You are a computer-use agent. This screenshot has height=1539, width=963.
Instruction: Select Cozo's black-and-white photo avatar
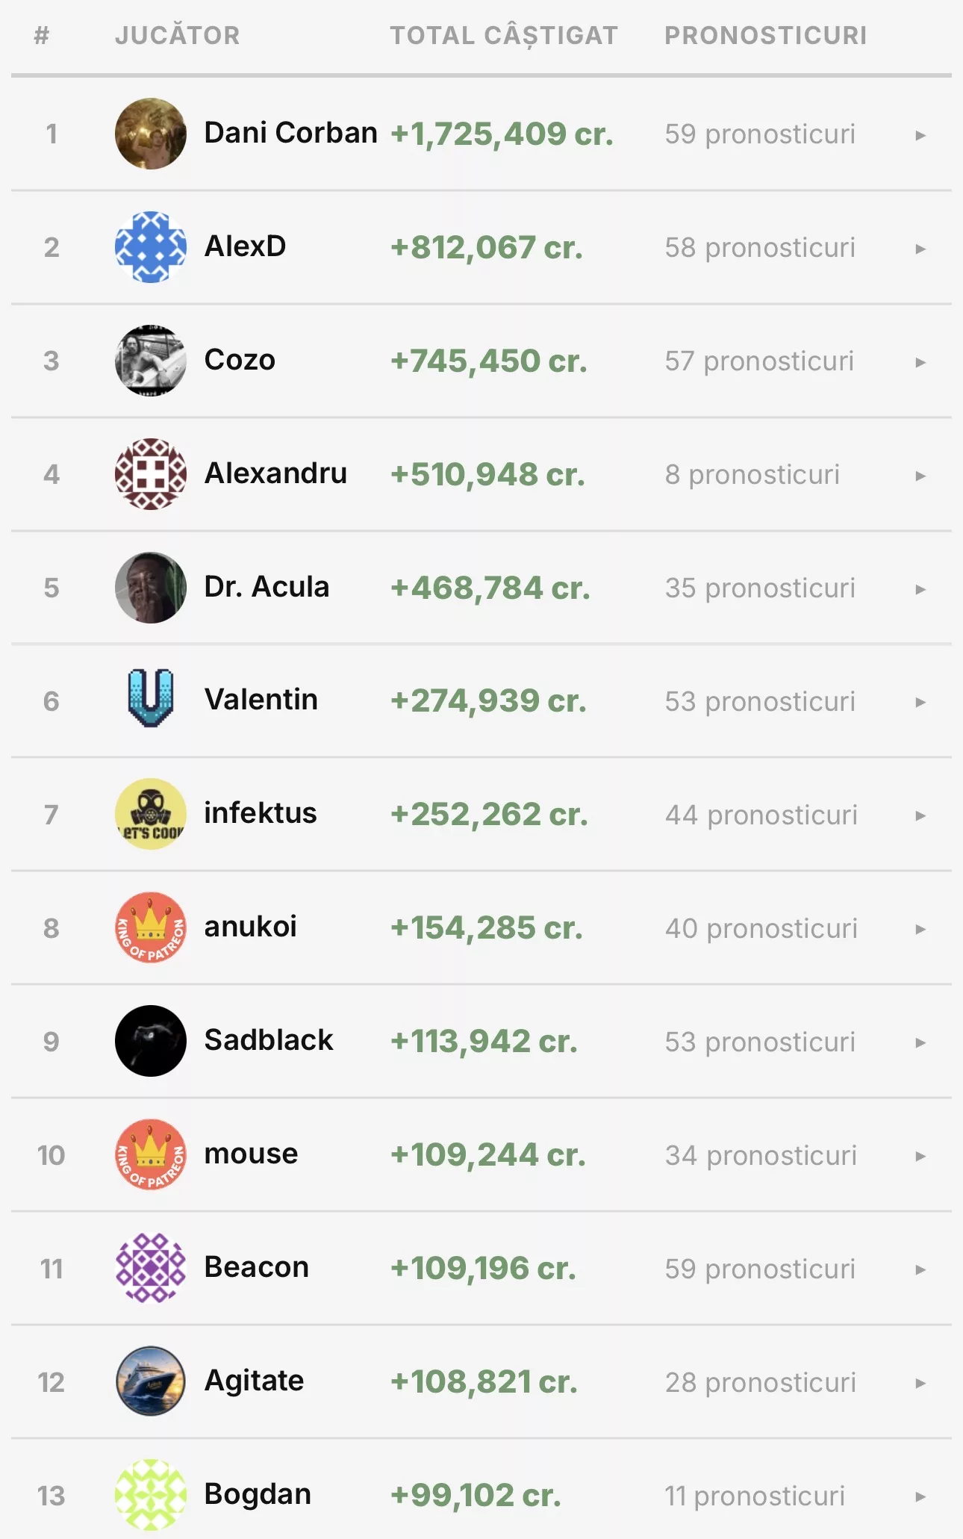point(151,361)
